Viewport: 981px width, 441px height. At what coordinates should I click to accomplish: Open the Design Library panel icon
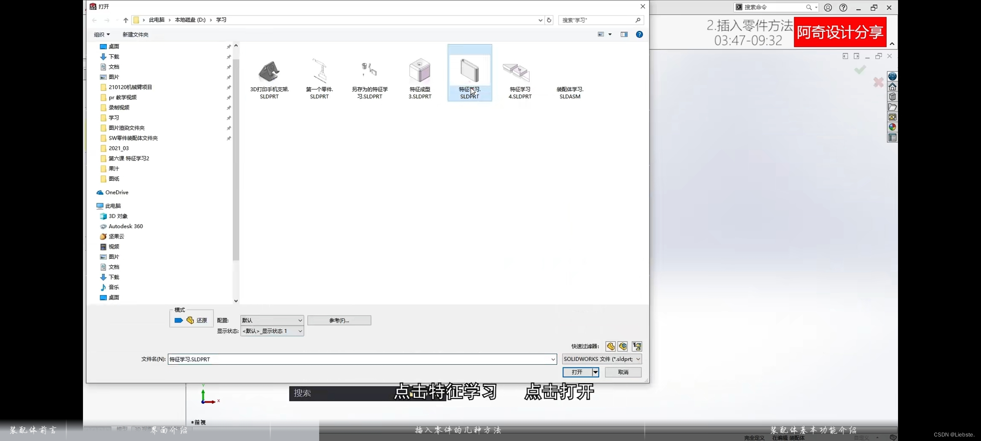point(892,97)
